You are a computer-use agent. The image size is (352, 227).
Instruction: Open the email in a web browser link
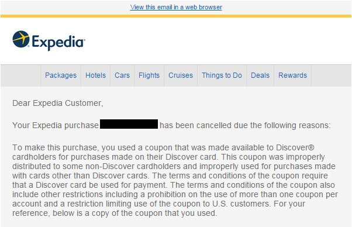point(176,7)
